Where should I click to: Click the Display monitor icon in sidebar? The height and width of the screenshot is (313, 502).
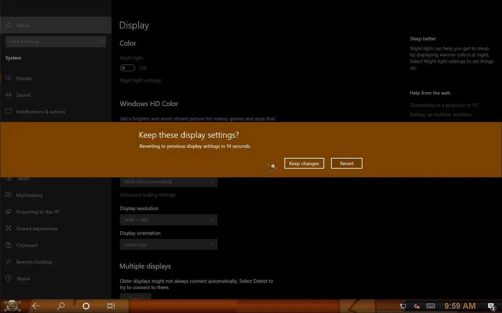pyautogui.click(x=8, y=78)
